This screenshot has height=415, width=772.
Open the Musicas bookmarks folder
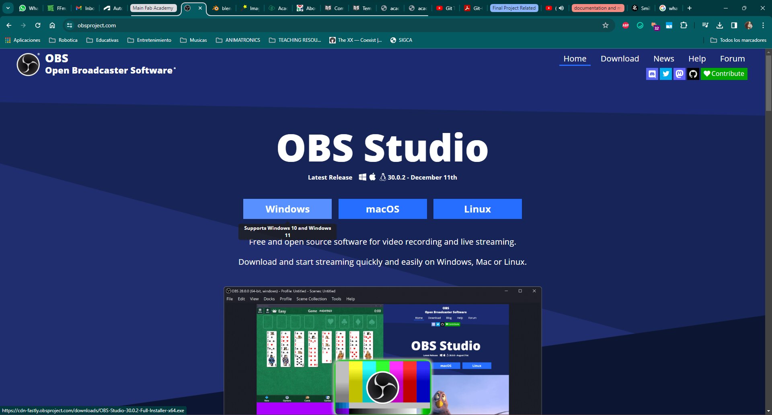point(193,40)
